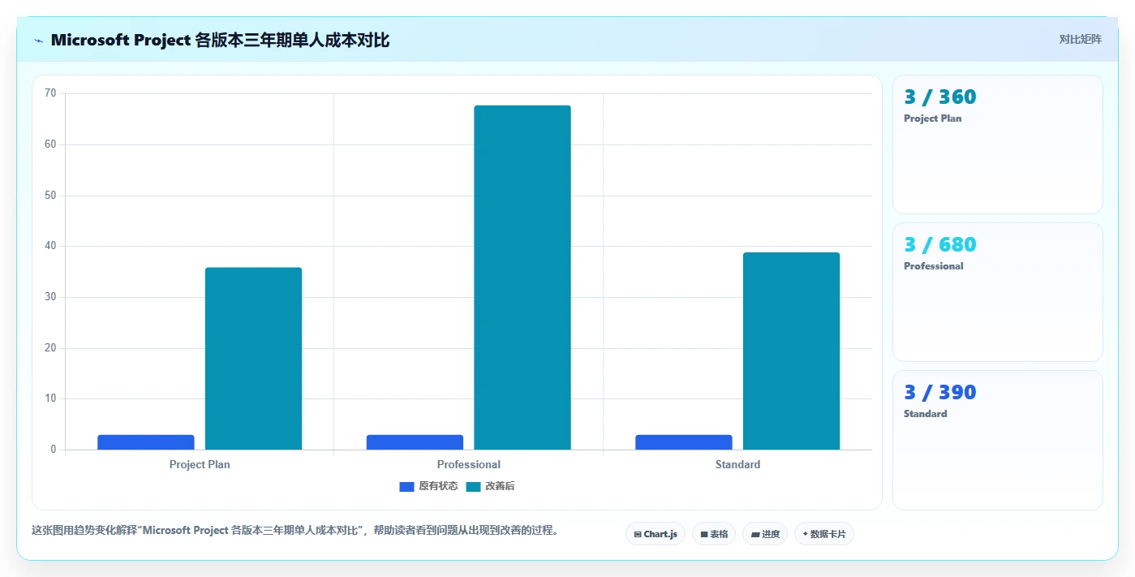The height and width of the screenshot is (577, 1135).
Task: Click the teal Professional 改善后 bar
Action: 522,278
